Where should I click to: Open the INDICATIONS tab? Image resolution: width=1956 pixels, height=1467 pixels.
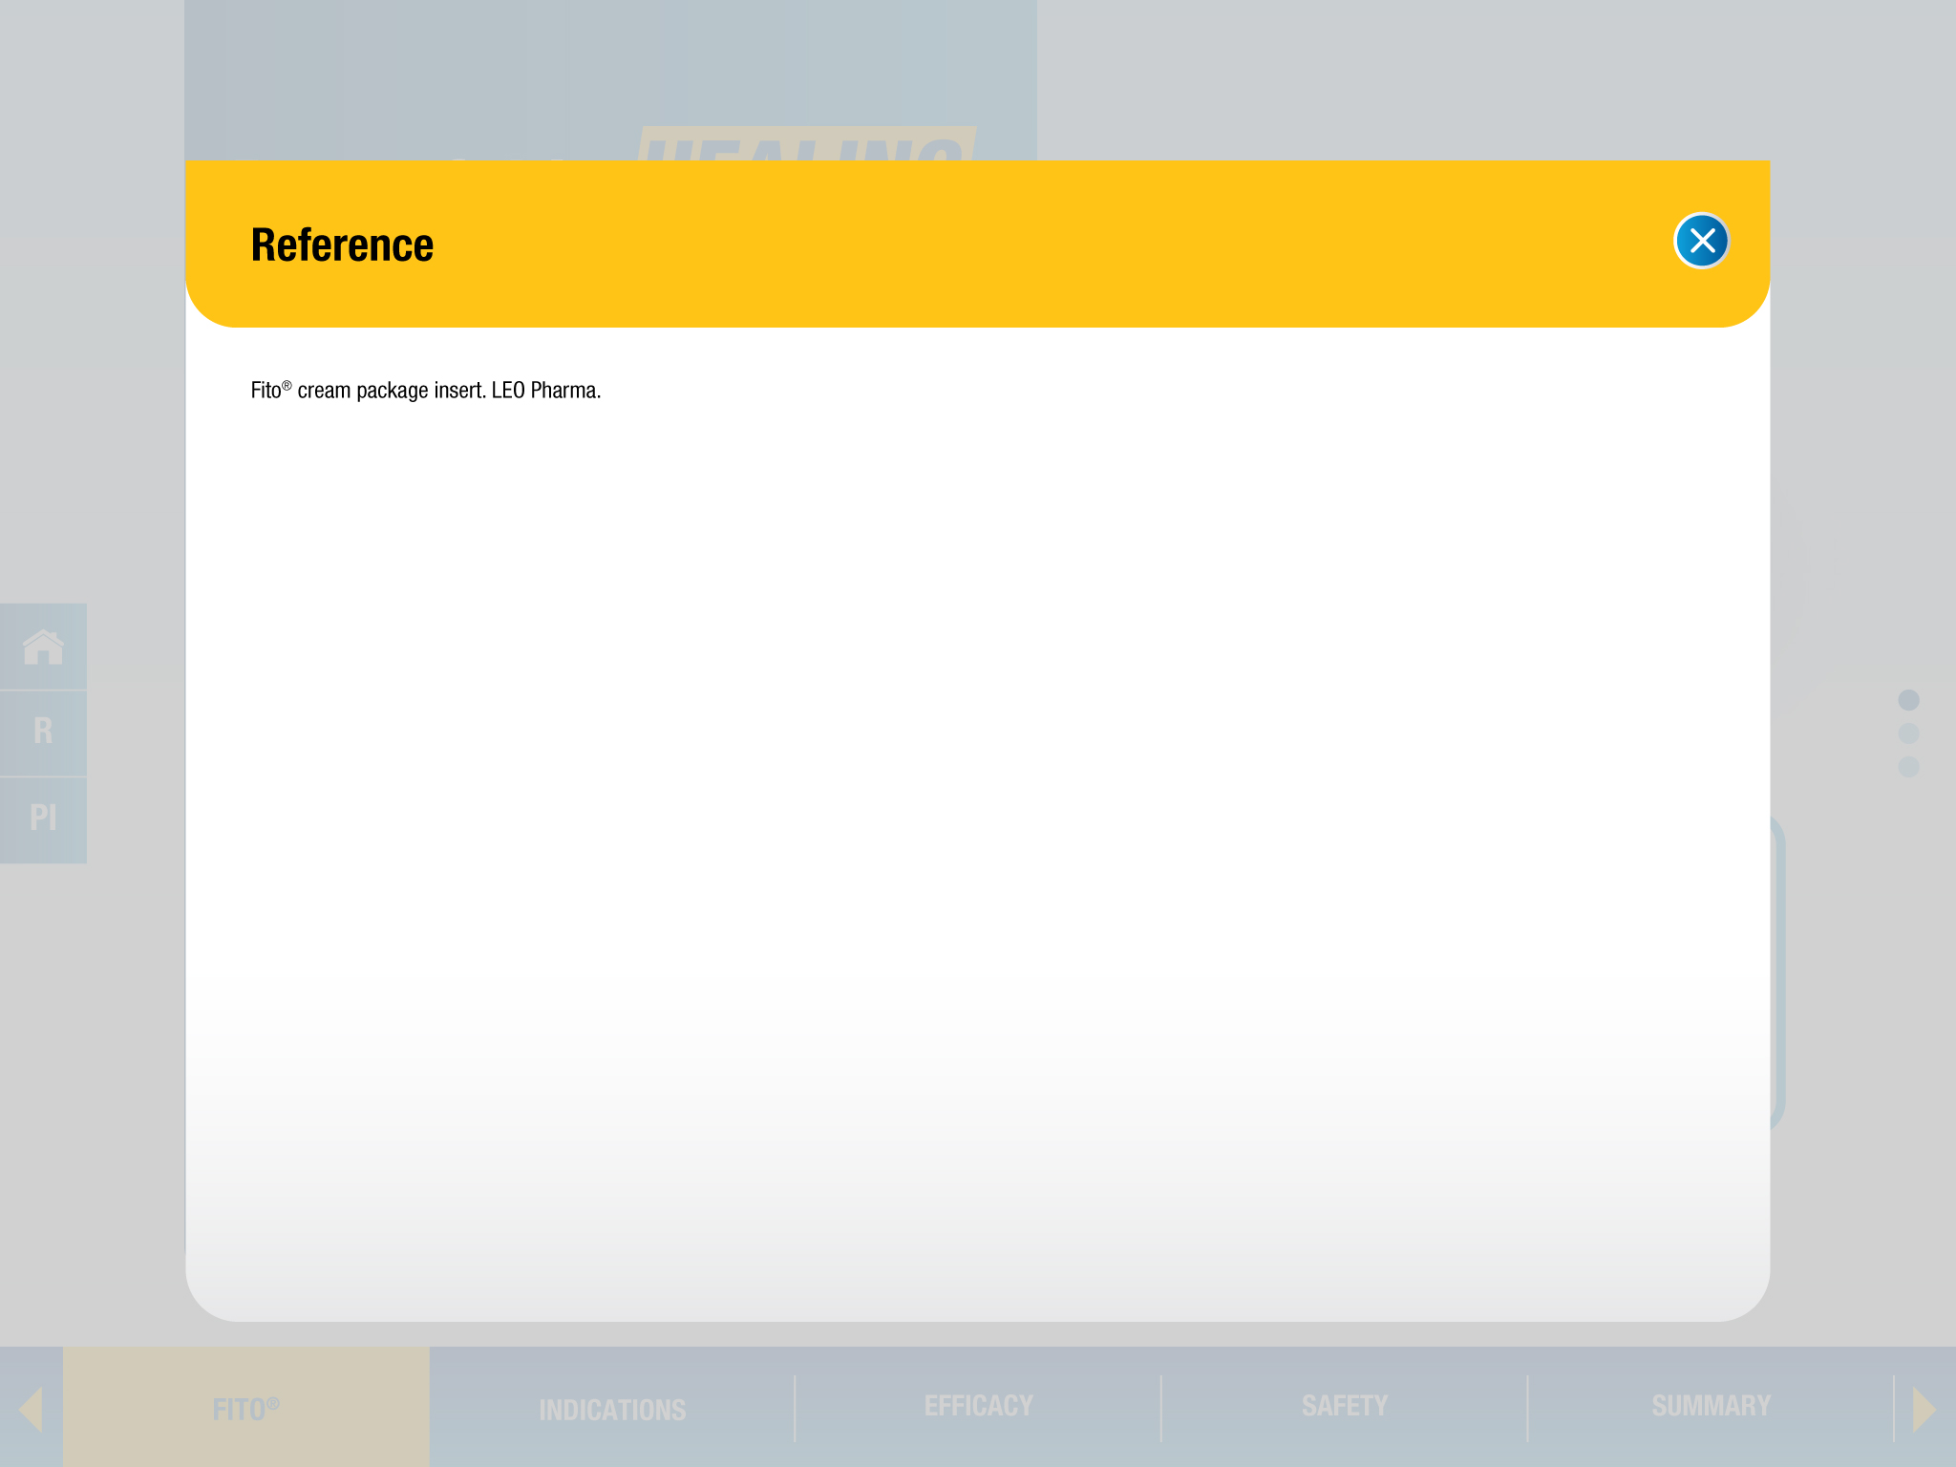[x=612, y=1410]
